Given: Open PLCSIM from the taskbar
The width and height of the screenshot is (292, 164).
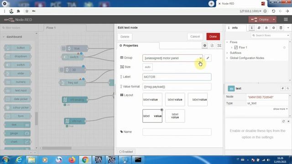Looking at the screenshot, I should click(111, 160).
